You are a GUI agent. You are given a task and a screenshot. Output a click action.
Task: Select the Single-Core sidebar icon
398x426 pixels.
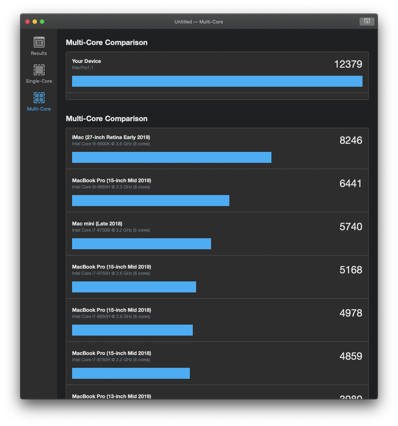pos(39,70)
